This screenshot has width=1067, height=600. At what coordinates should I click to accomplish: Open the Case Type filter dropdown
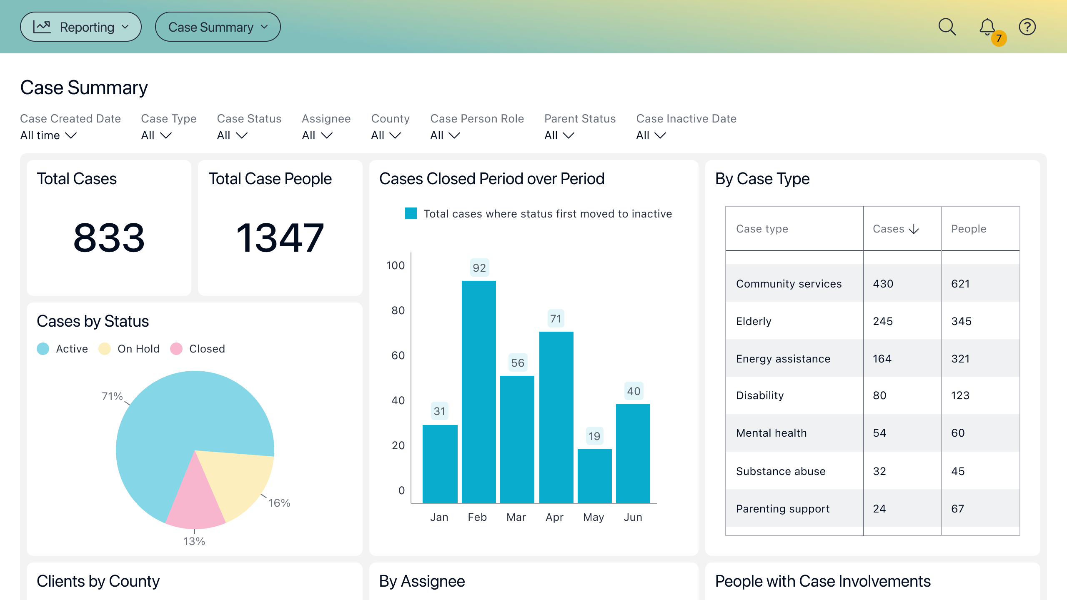tap(156, 135)
